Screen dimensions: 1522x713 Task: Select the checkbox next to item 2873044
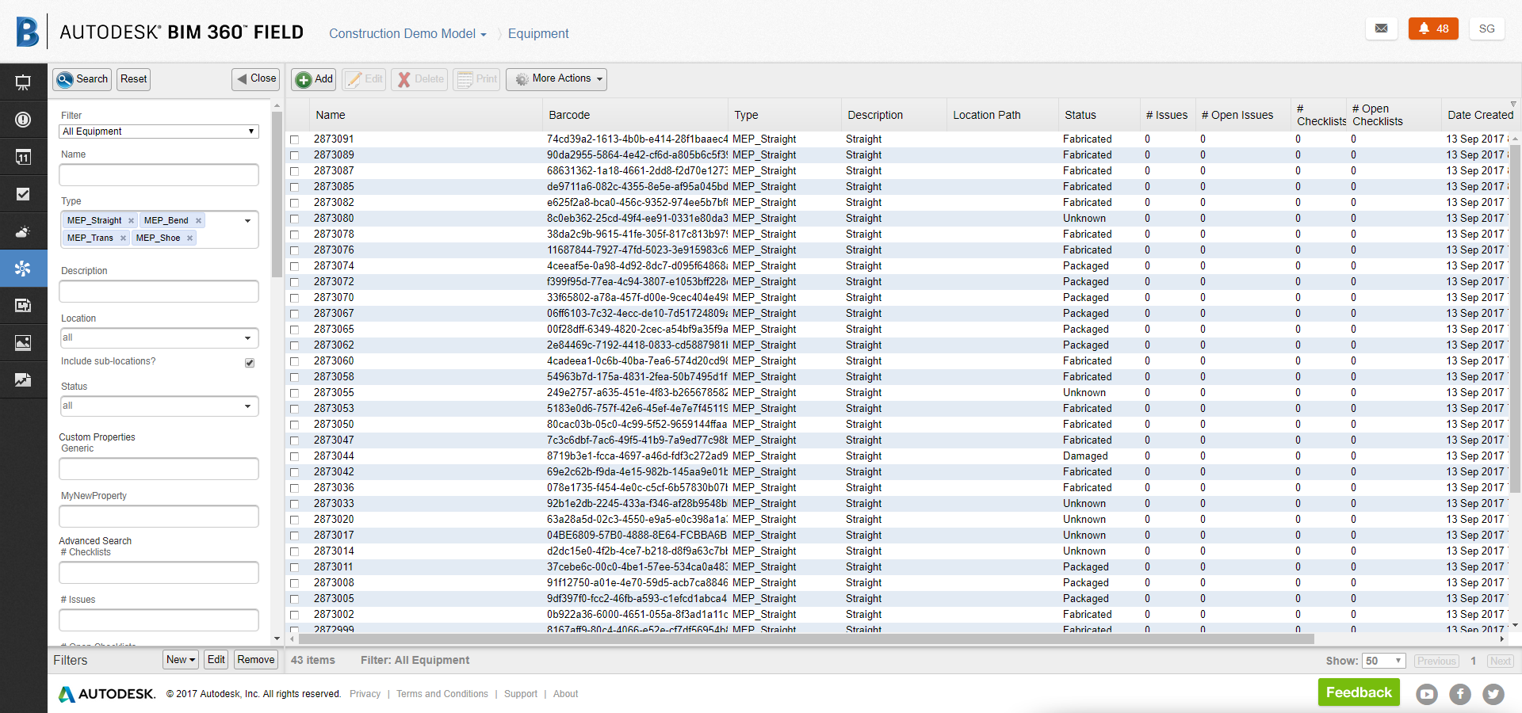(295, 456)
